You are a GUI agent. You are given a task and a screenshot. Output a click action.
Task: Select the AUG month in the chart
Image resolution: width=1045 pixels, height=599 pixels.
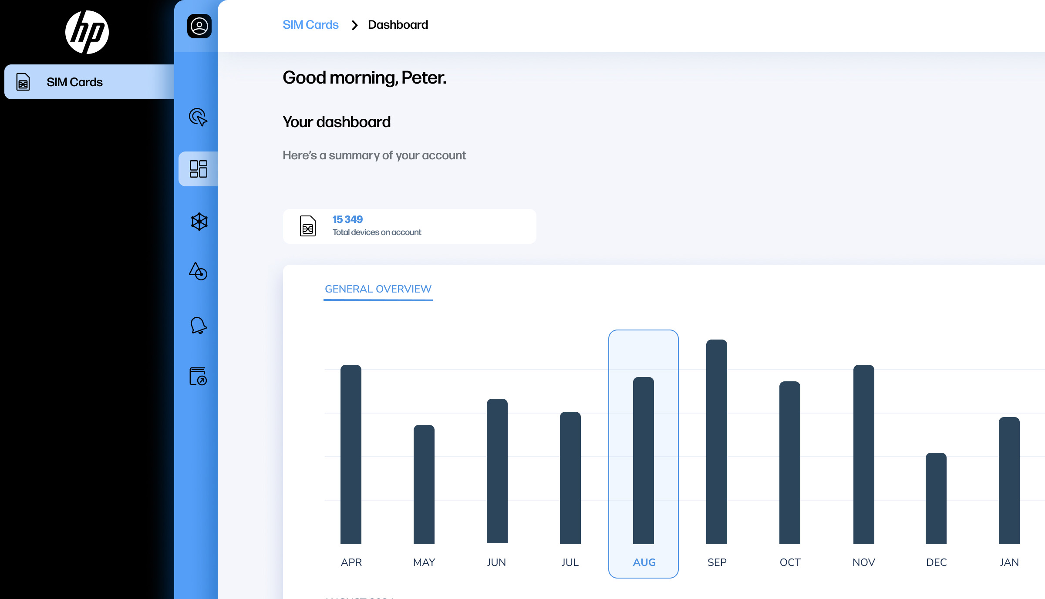[644, 562]
